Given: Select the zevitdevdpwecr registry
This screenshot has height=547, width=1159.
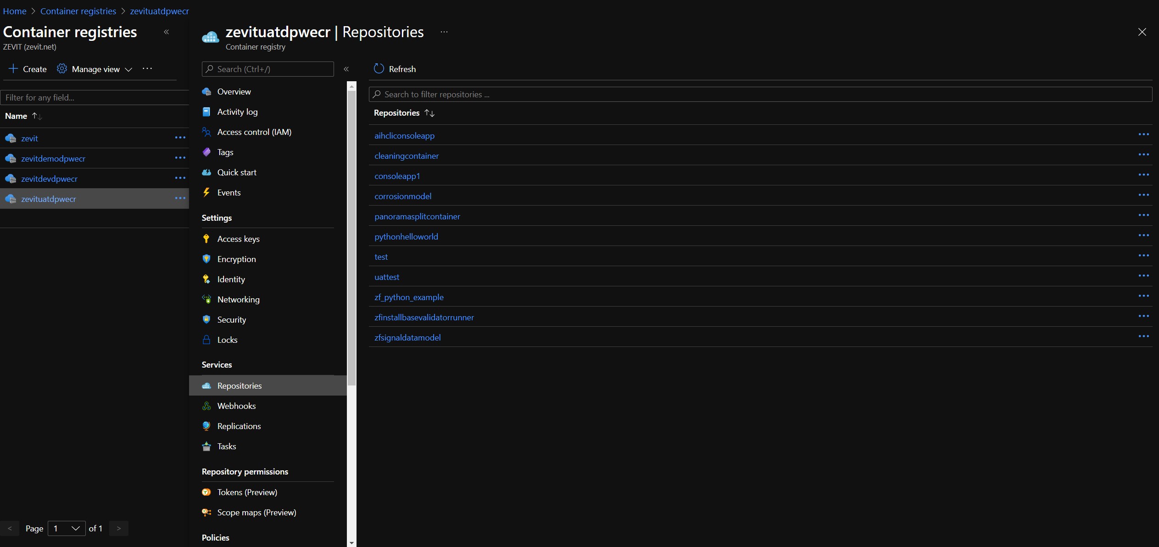Looking at the screenshot, I should pos(49,179).
